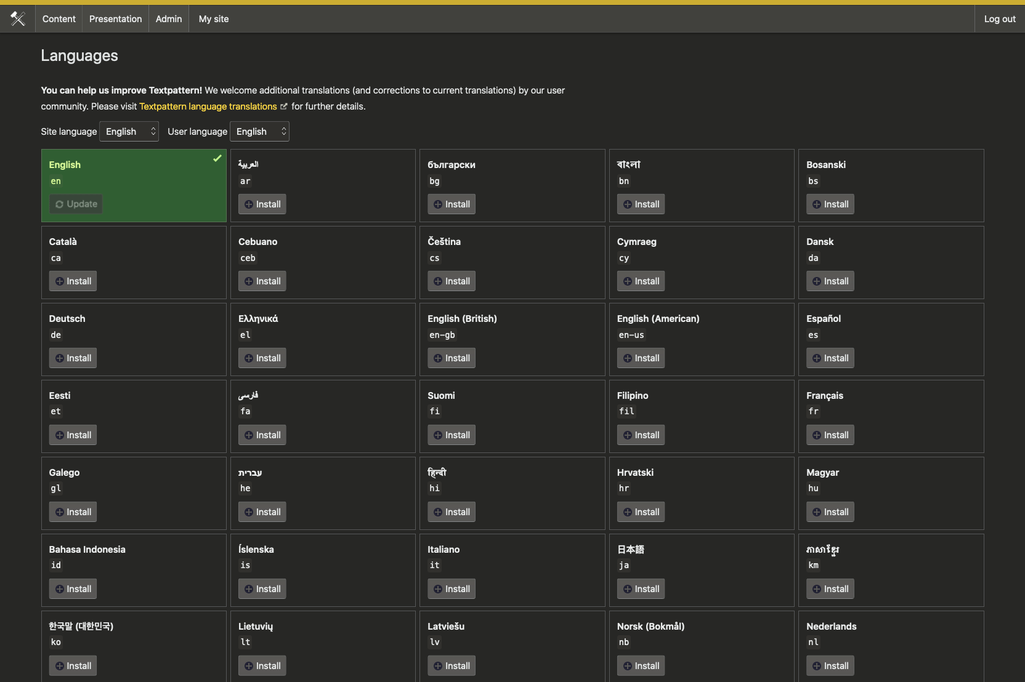Install the Italiano language pack

coord(452,588)
